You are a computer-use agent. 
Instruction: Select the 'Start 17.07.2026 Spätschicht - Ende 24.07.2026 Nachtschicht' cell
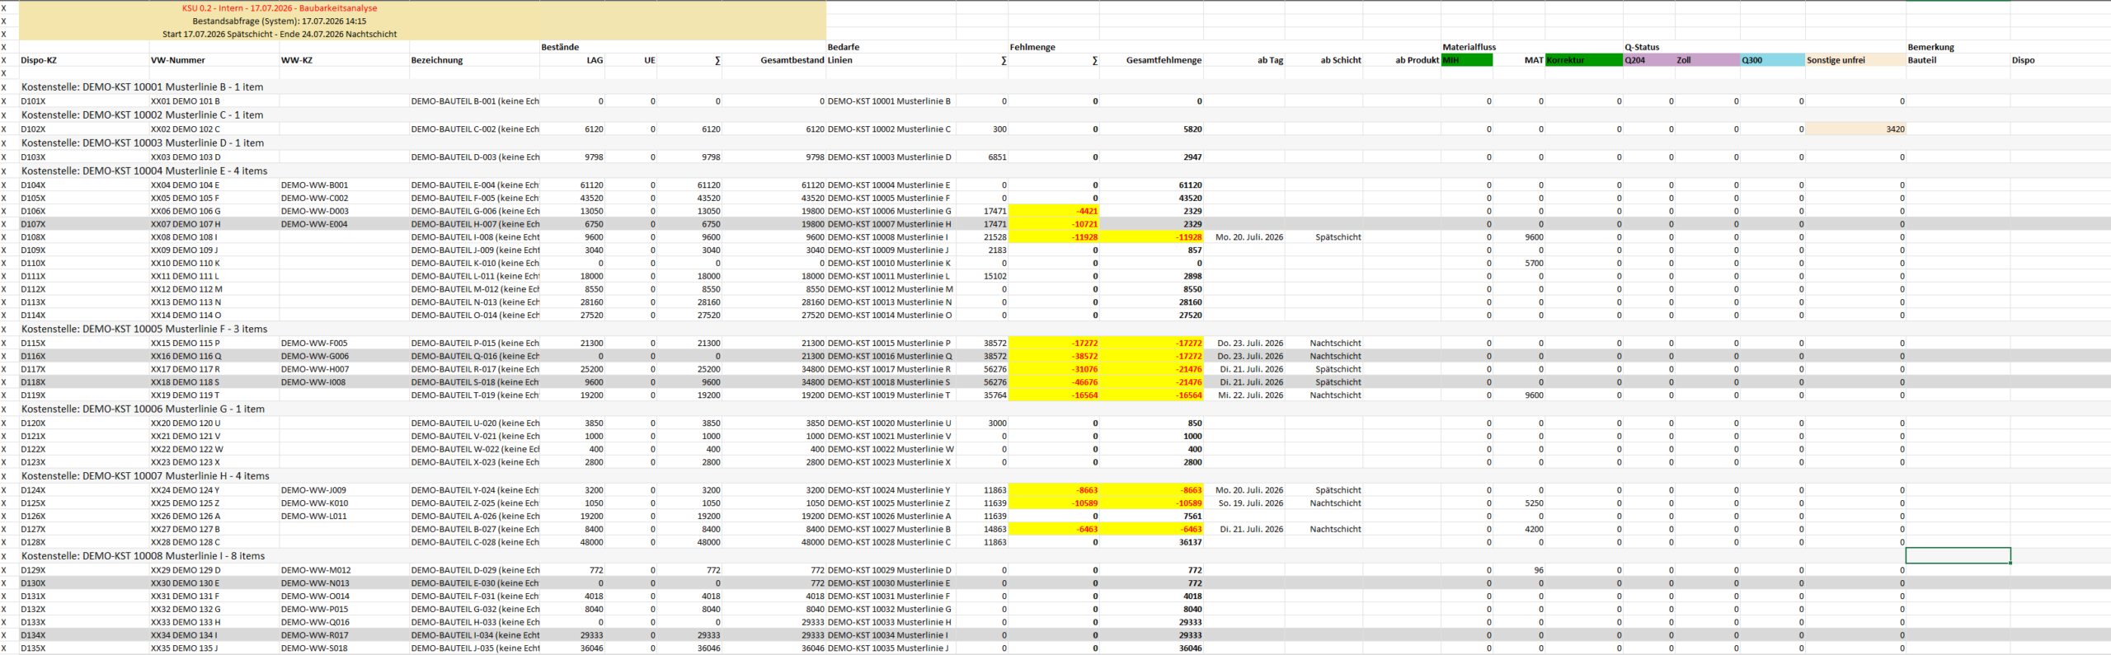click(x=280, y=35)
